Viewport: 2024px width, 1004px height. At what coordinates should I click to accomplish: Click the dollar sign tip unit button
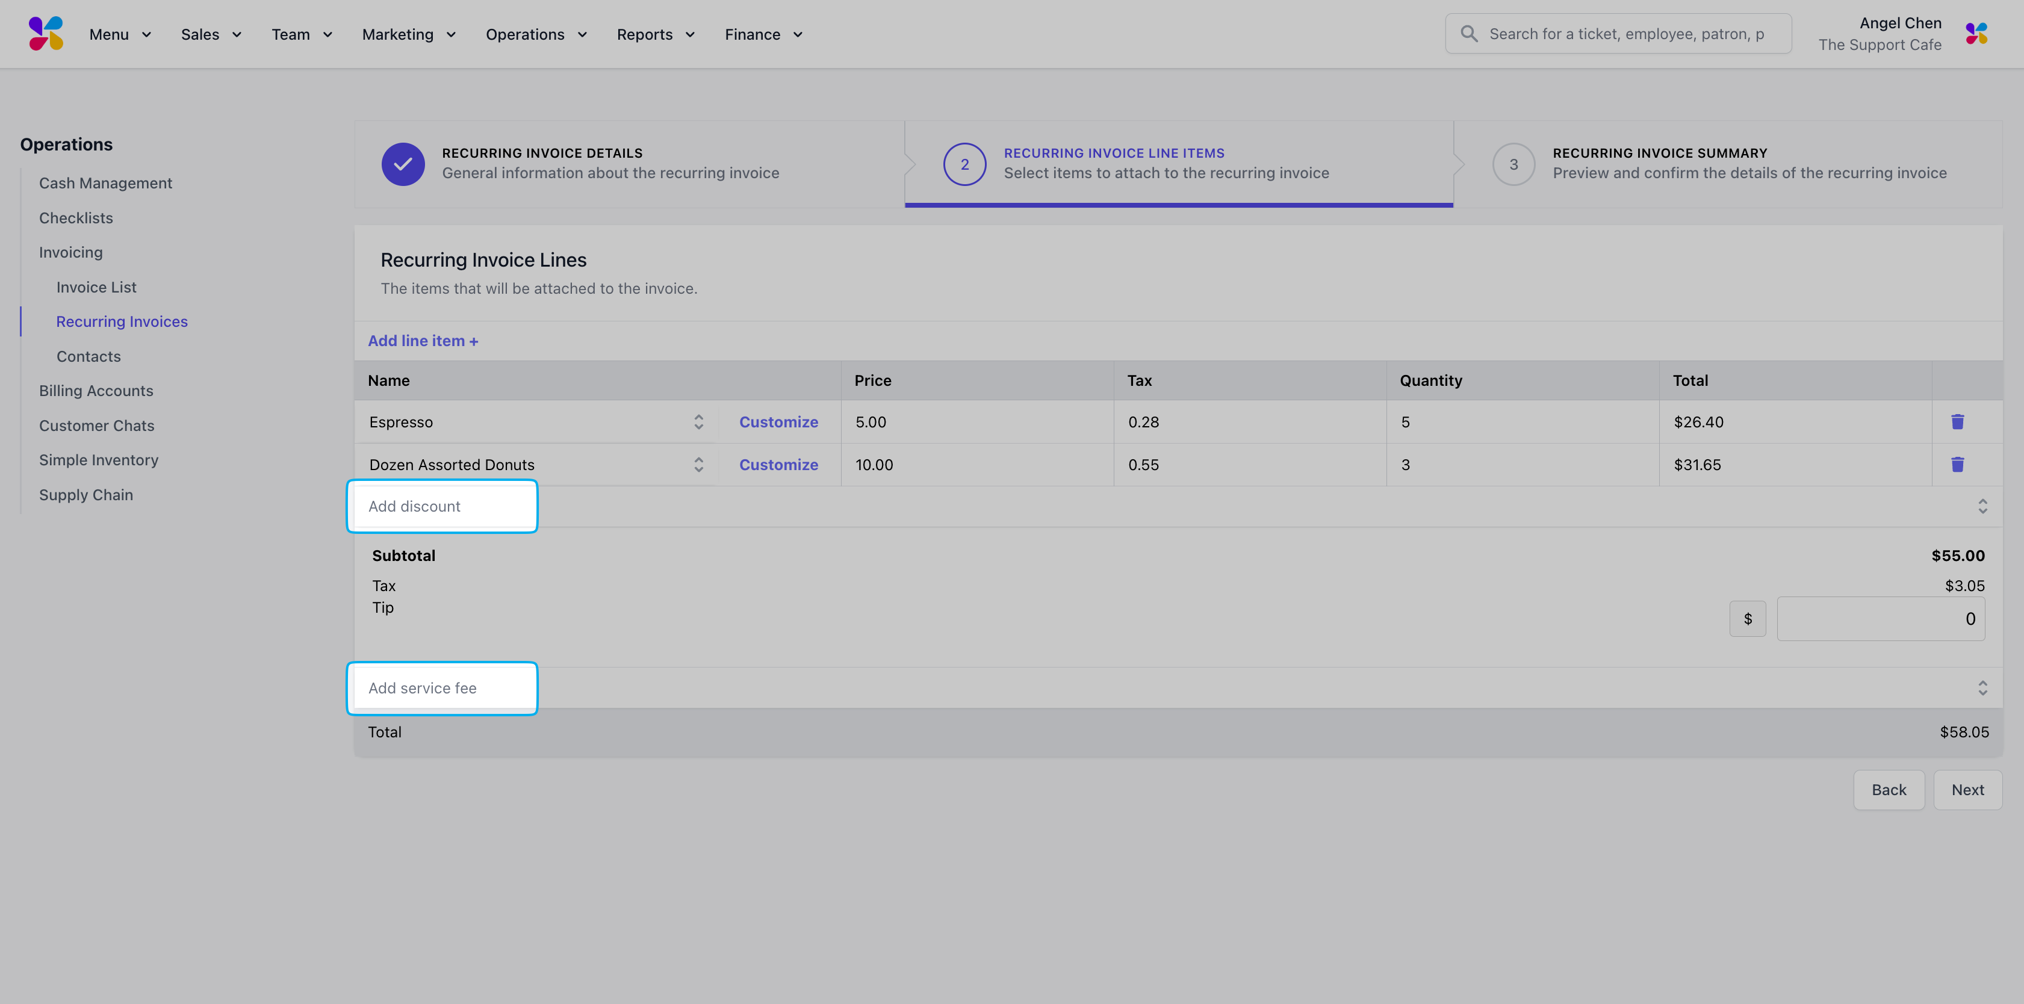(1748, 619)
